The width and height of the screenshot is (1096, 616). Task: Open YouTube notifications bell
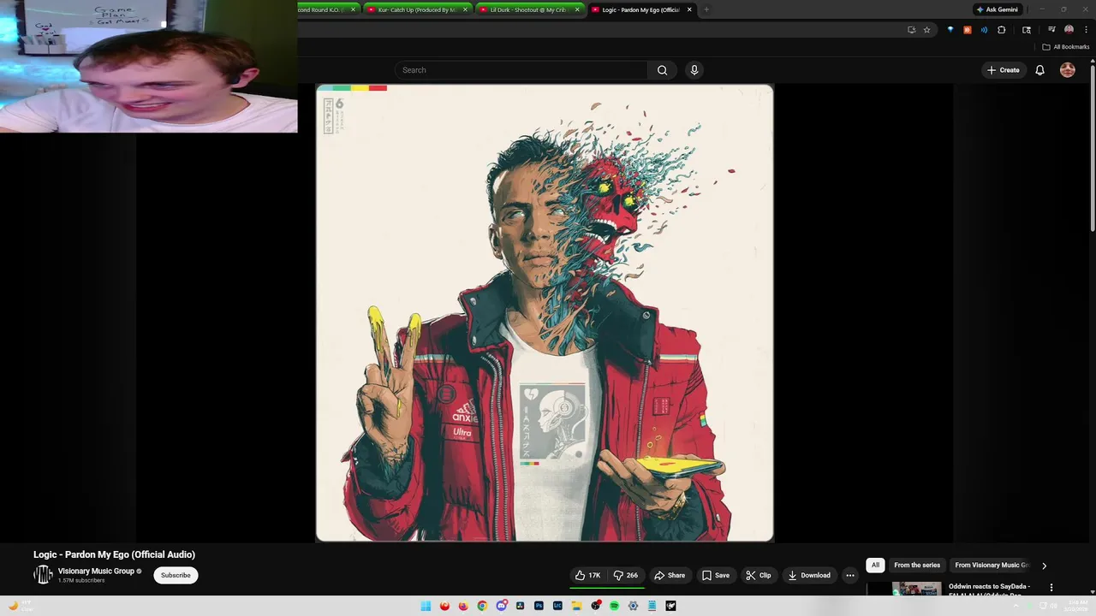(x=1039, y=70)
